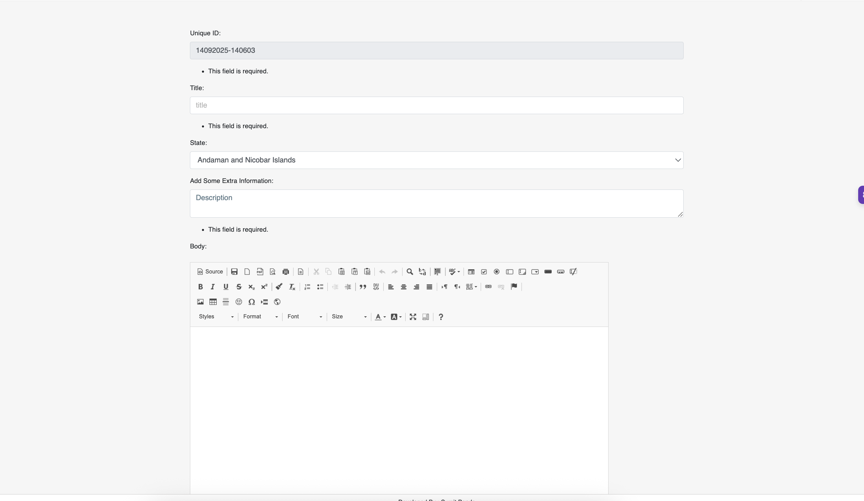Insert a smiley emoticon

[239, 302]
